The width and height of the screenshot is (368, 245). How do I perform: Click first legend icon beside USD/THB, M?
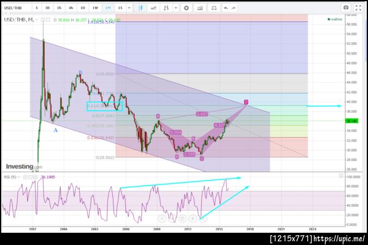(43, 20)
